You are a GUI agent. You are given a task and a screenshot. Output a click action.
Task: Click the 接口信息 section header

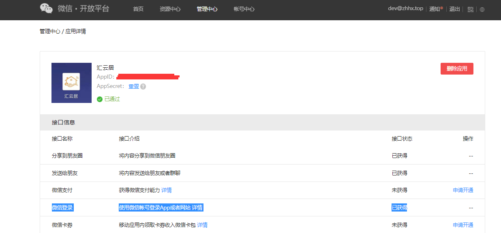(x=262, y=122)
